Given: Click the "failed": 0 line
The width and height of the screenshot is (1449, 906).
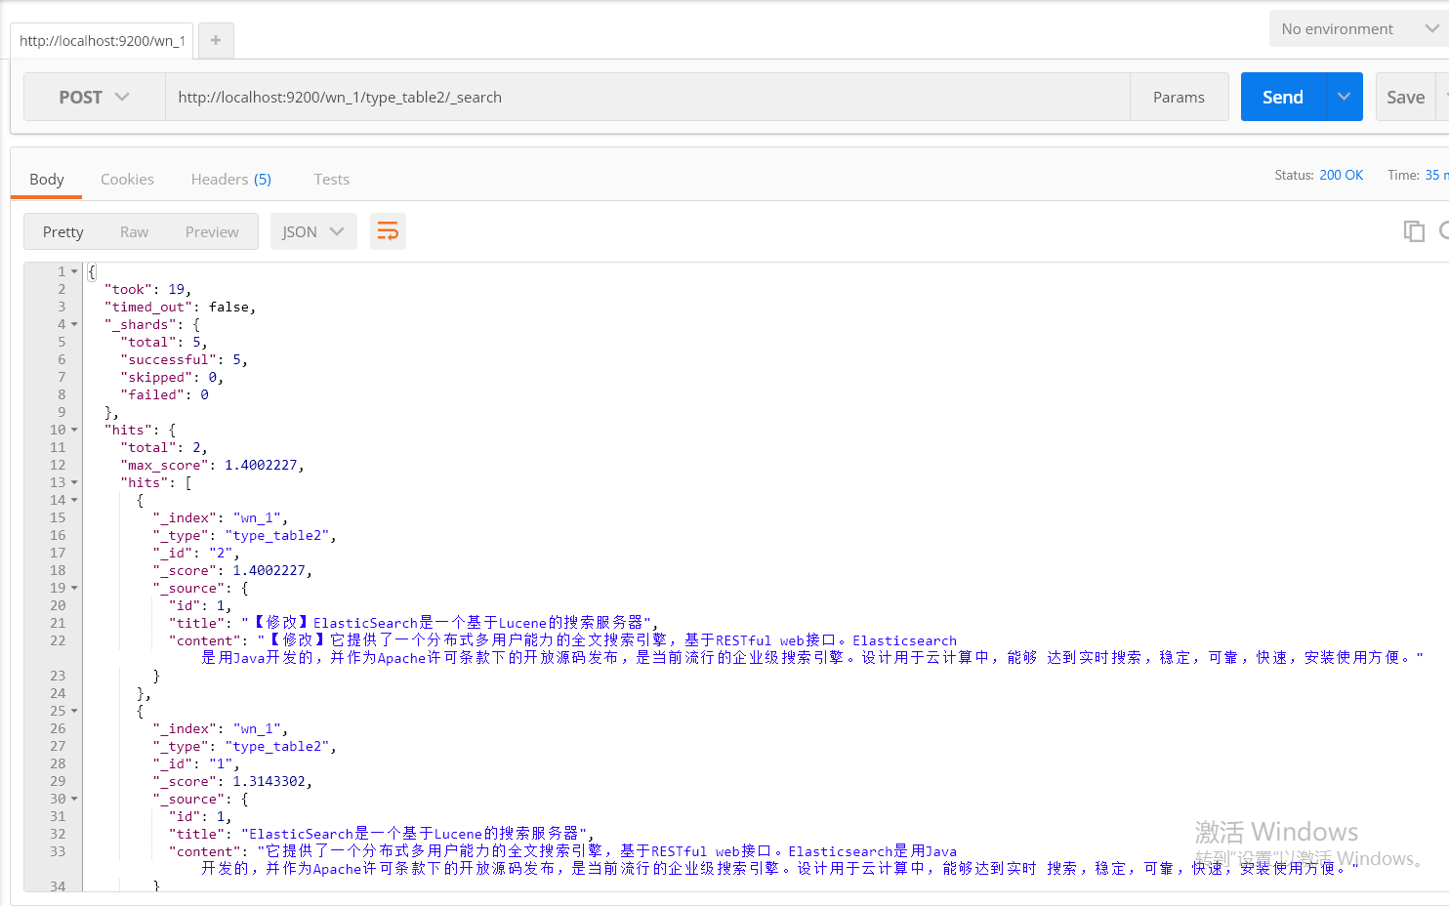Looking at the screenshot, I should (x=164, y=394).
